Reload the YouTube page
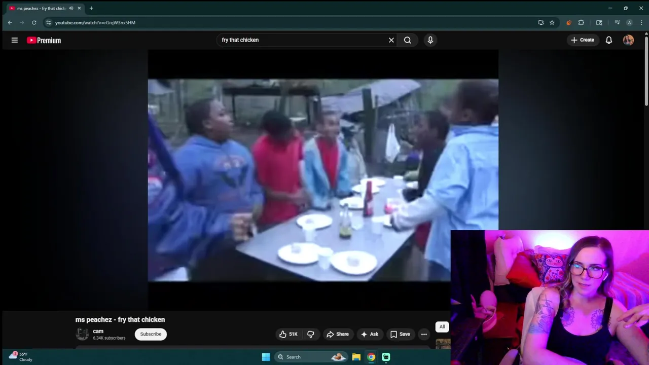649x365 pixels. click(34, 22)
